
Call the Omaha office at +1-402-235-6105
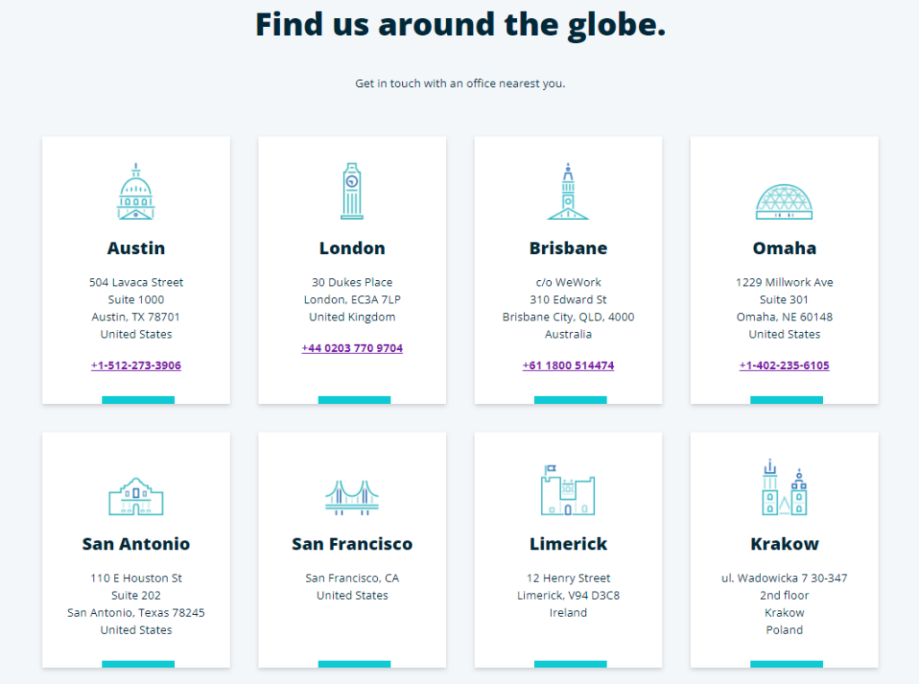[784, 365]
